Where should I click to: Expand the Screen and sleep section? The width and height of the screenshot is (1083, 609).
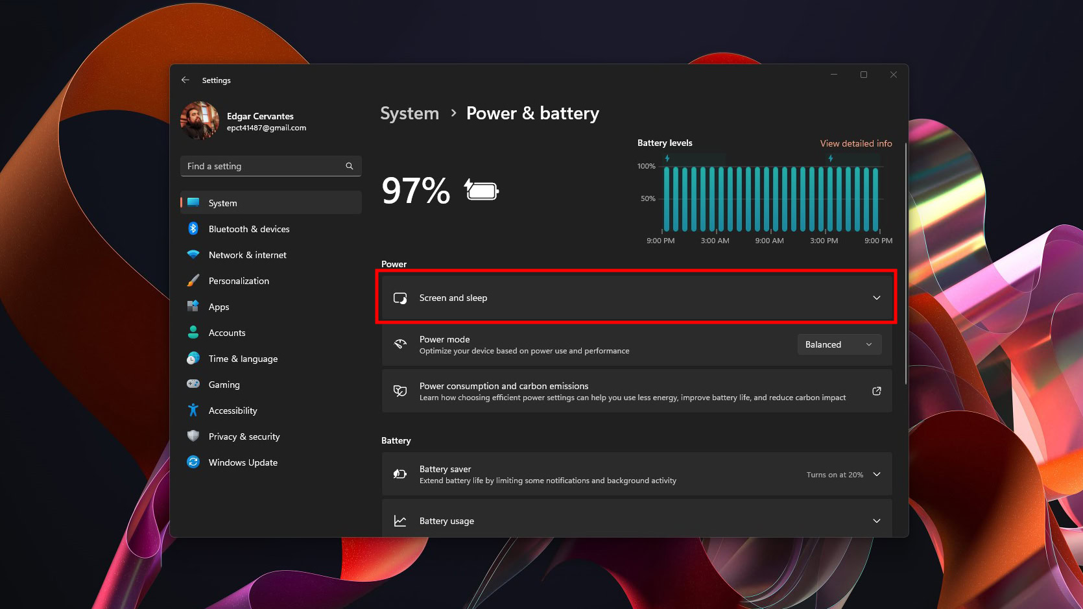point(637,298)
